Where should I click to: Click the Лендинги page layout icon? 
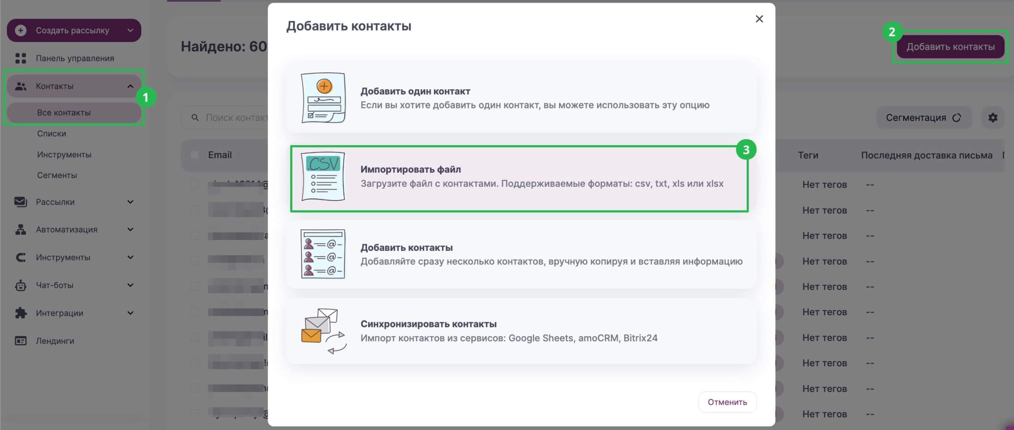pyautogui.click(x=21, y=341)
